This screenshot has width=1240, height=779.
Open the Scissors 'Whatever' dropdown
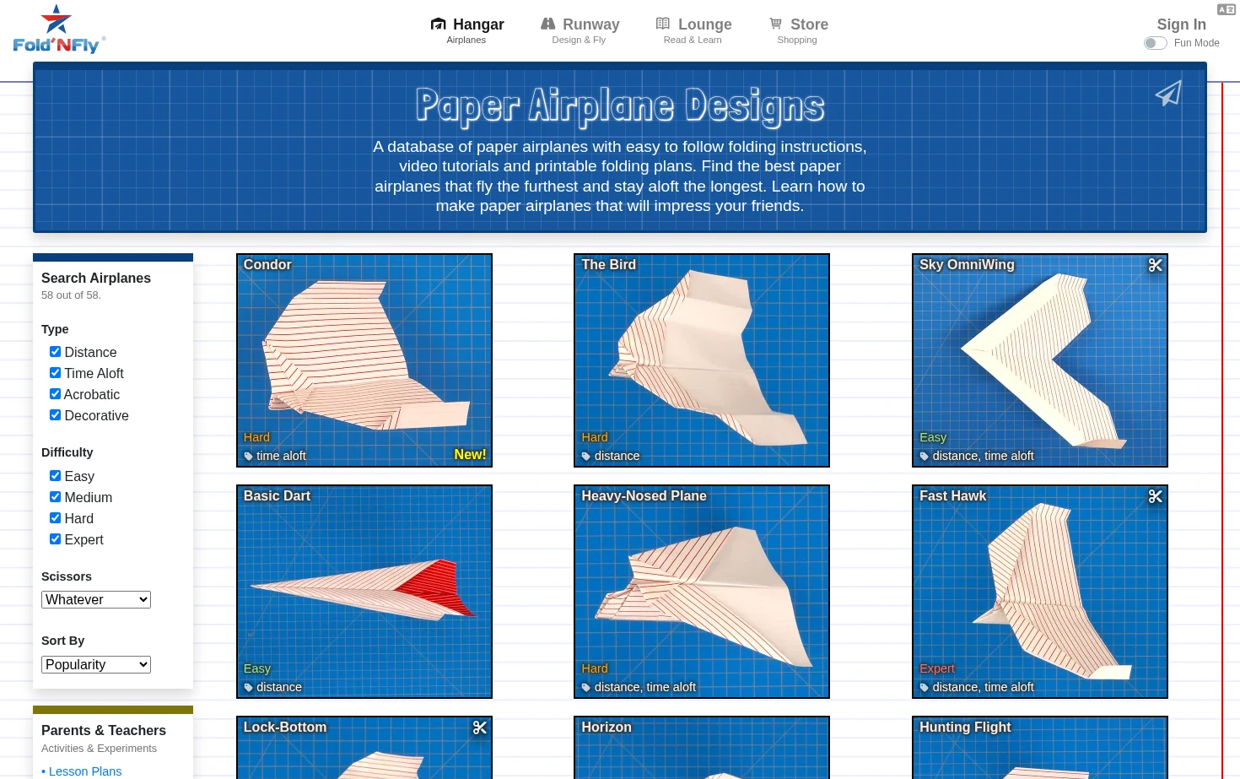click(x=96, y=600)
